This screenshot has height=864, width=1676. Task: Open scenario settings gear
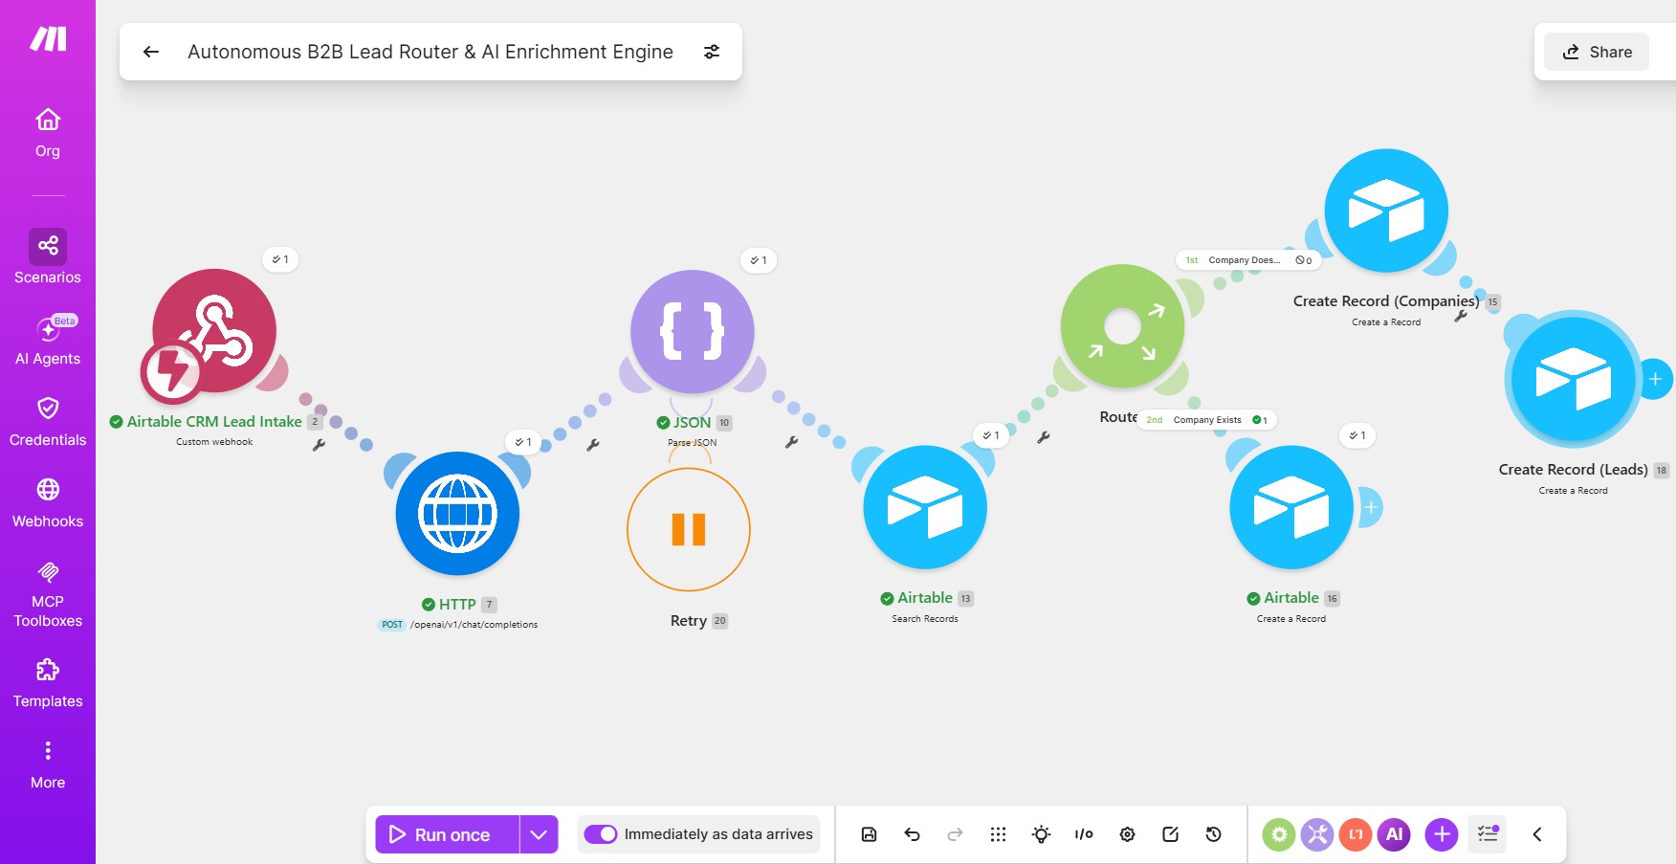(1127, 834)
